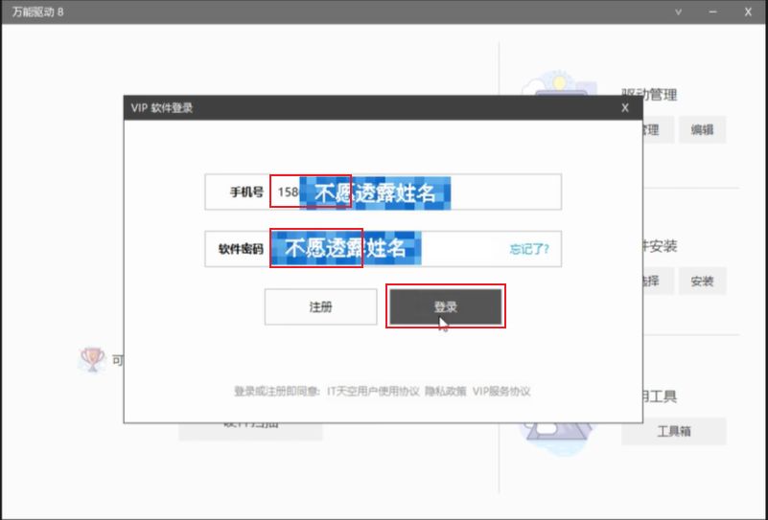
Task: Open the 工具箱 toolbox button
Action: coord(673,431)
